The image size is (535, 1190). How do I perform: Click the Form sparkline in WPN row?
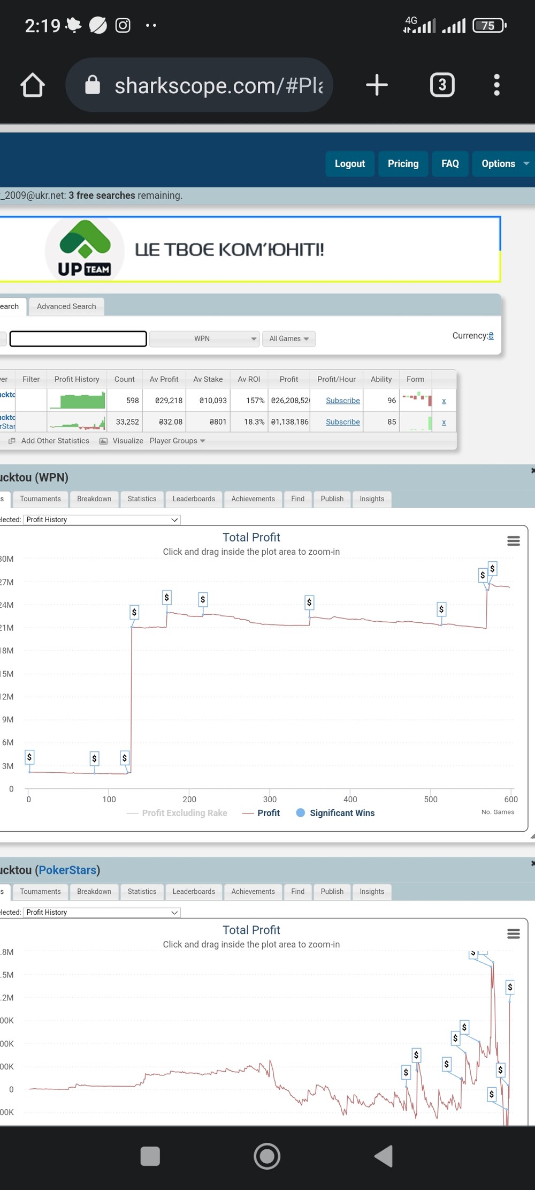pos(417,400)
